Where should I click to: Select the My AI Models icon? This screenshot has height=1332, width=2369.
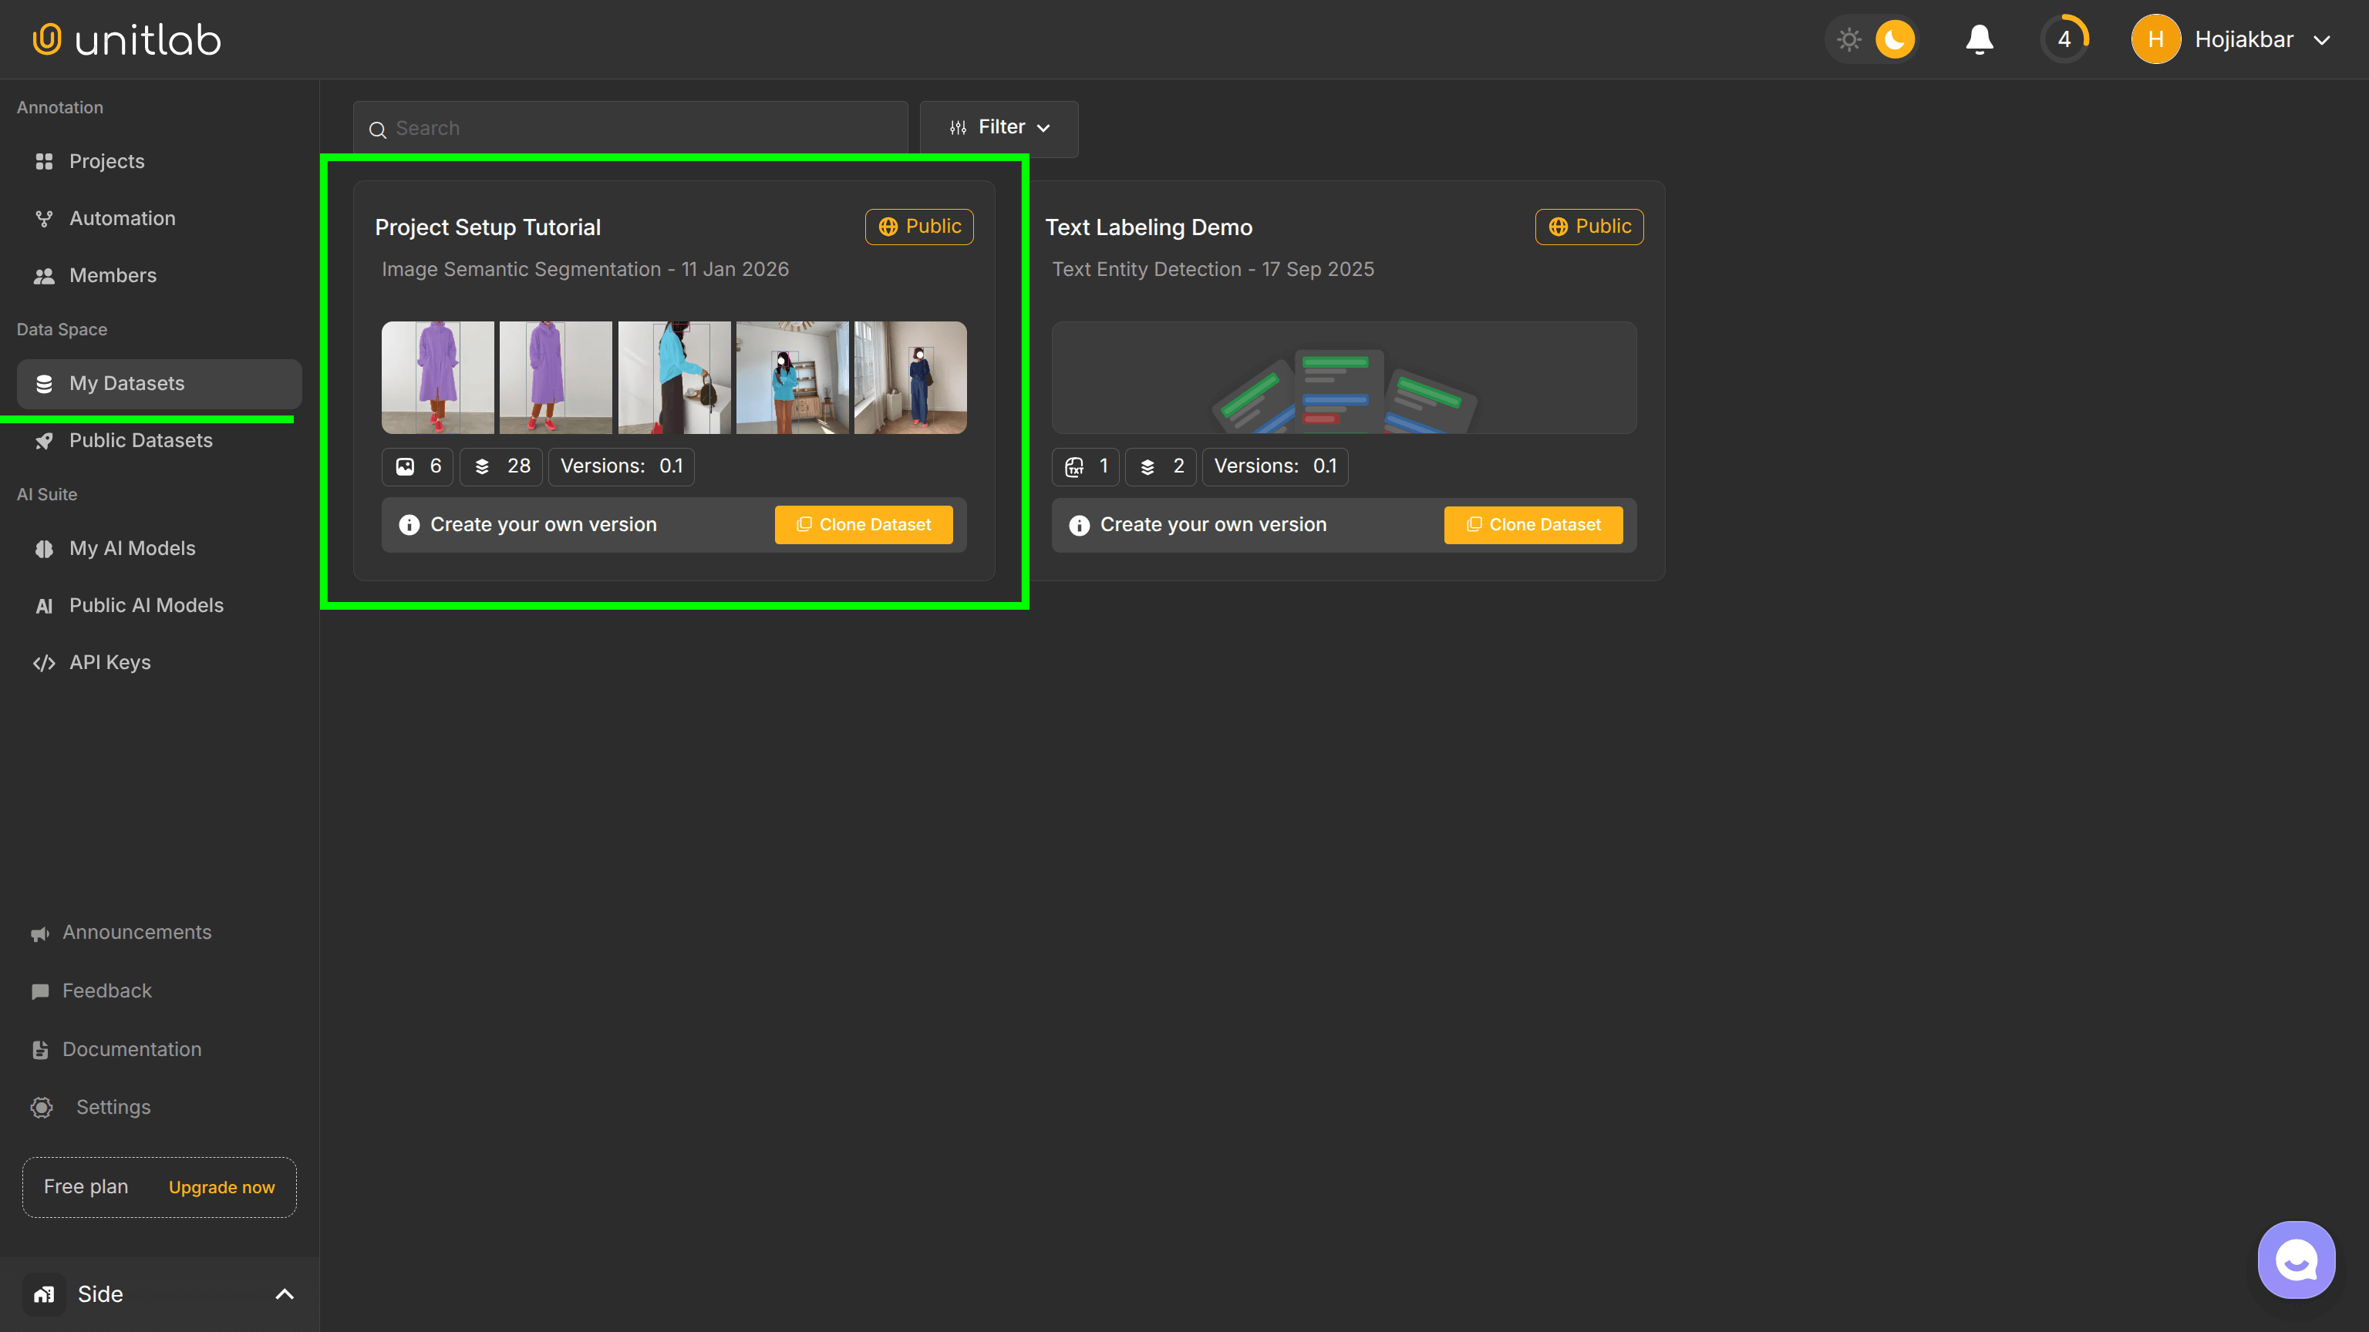(x=44, y=548)
